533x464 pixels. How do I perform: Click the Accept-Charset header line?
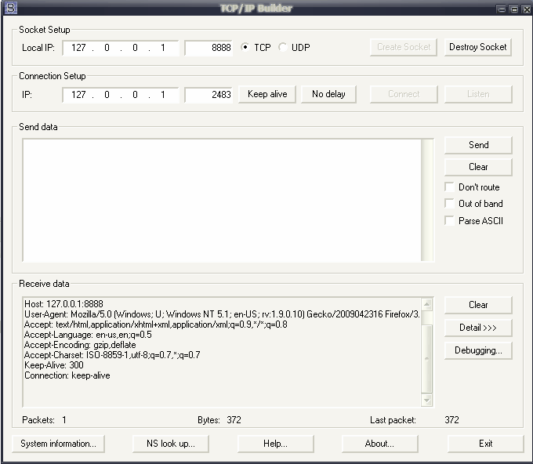(112, 355)
